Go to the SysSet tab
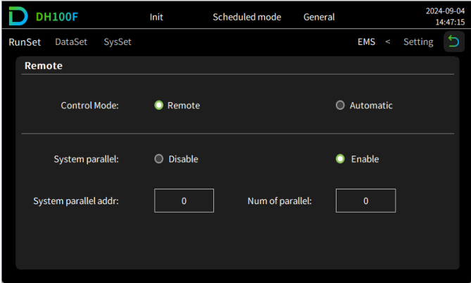The height and width of the screenshot is (283, 471). 118,42
